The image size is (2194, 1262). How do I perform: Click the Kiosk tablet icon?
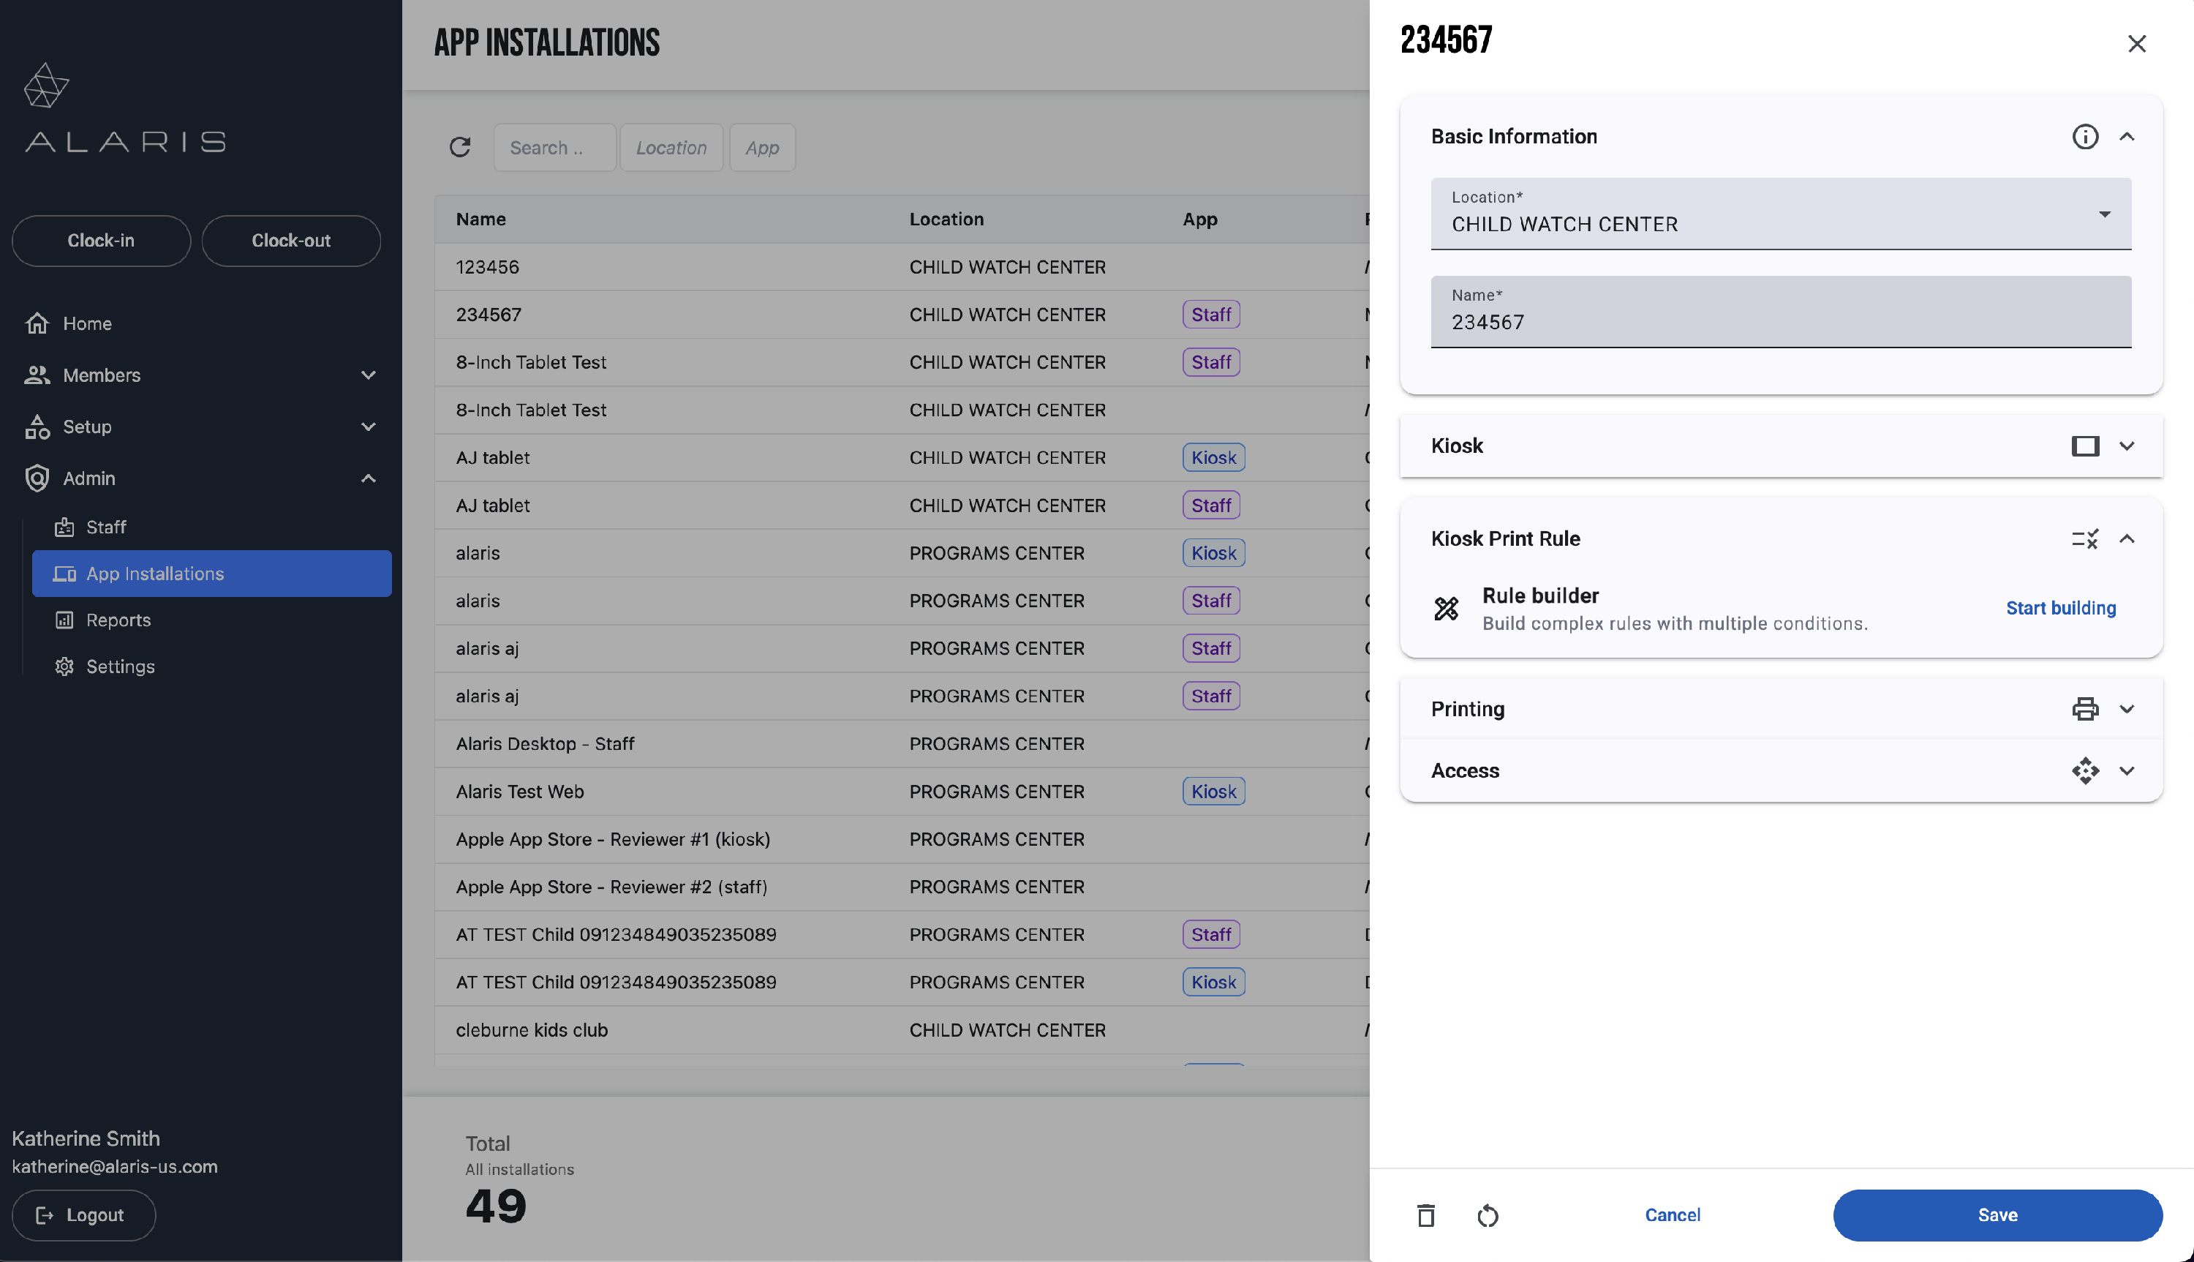(2084, 446)
